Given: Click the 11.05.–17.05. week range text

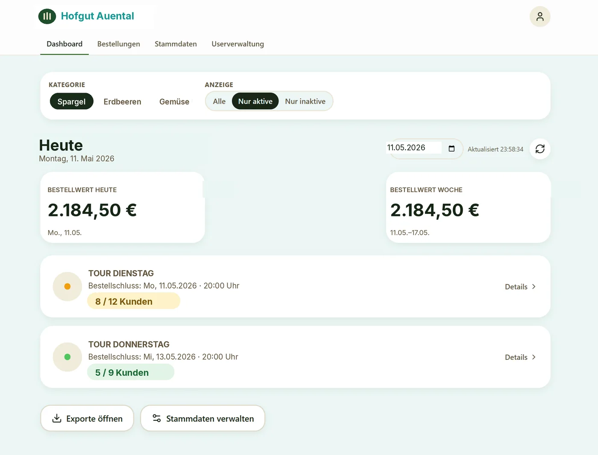Looking at the screenshot, I should pyautogui.click(x=410, y=233).
